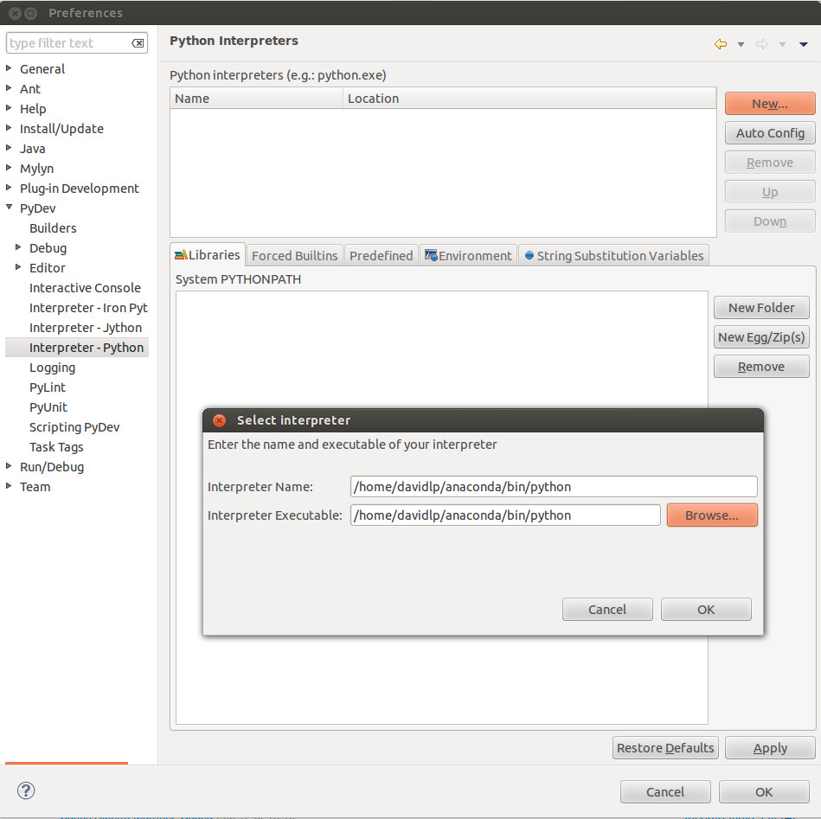821x819 pixels.
Task: Clear filter text with the eraser icon
Action: click(138, 43)
